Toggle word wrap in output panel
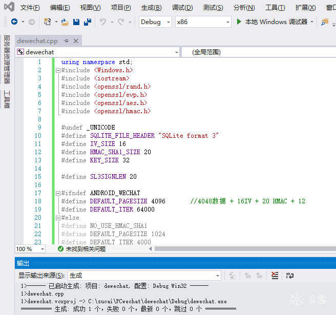The height and width of the screenshot is (315, 336). coord(290,276)
